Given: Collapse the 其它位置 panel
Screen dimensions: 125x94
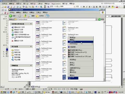Looking at the screenshot, I should point(31,46).
